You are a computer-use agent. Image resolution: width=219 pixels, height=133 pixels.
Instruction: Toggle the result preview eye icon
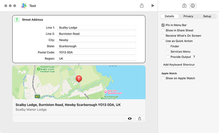(x=129, y=118)
